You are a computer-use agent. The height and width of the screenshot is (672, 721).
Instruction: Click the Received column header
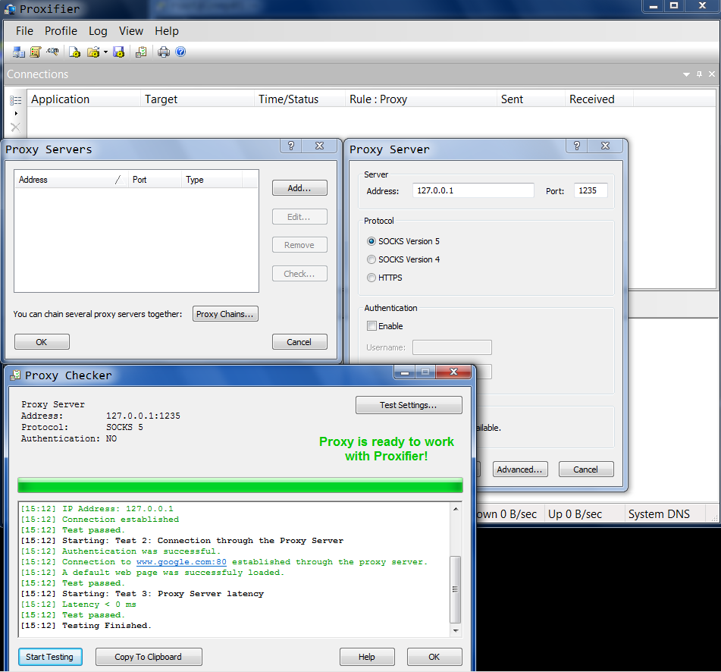tap(599, 99)
